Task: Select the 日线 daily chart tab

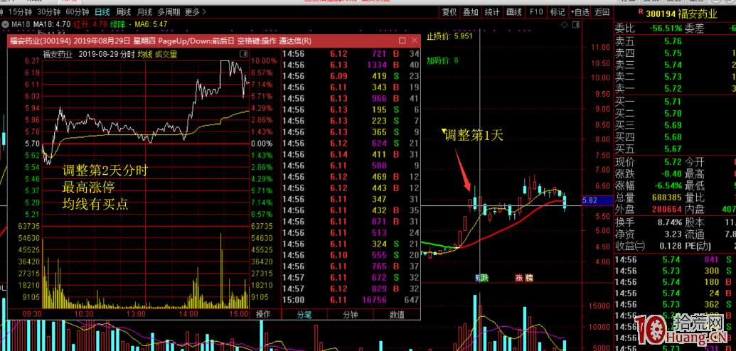Action: tap(102, 12)
